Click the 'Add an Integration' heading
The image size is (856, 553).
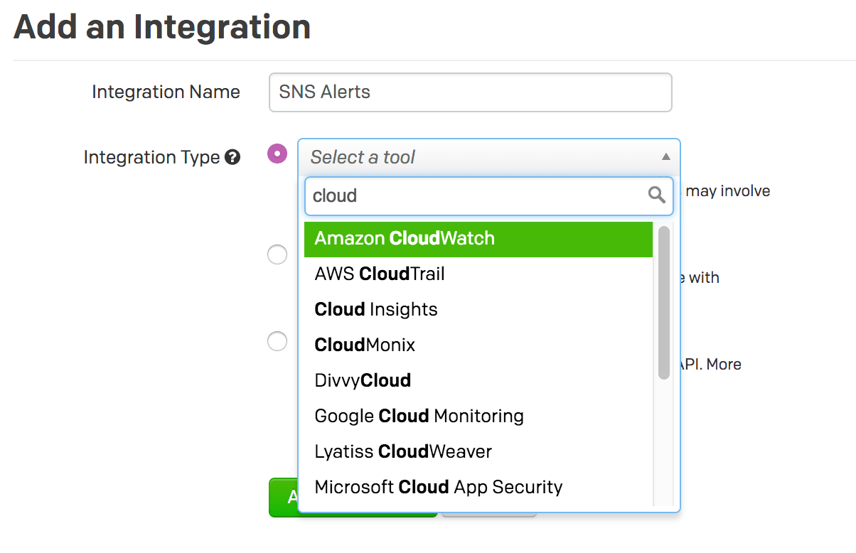(x=162, y=27)
